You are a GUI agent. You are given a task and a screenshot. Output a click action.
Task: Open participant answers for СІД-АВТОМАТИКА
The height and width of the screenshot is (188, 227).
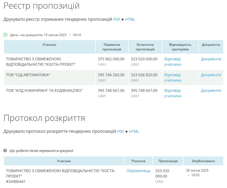click(x=173, y=78)
